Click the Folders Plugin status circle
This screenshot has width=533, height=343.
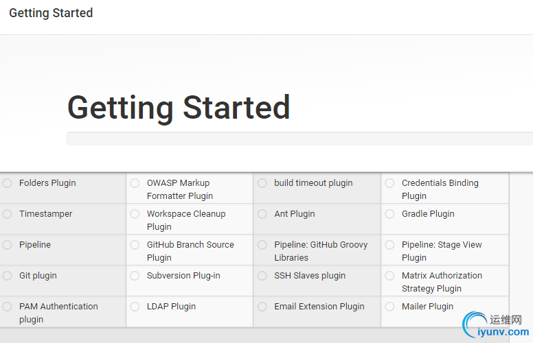click(x=7, y=183)
